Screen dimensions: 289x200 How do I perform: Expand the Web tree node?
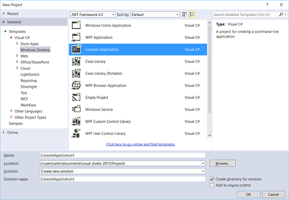[x=17, y=56]
